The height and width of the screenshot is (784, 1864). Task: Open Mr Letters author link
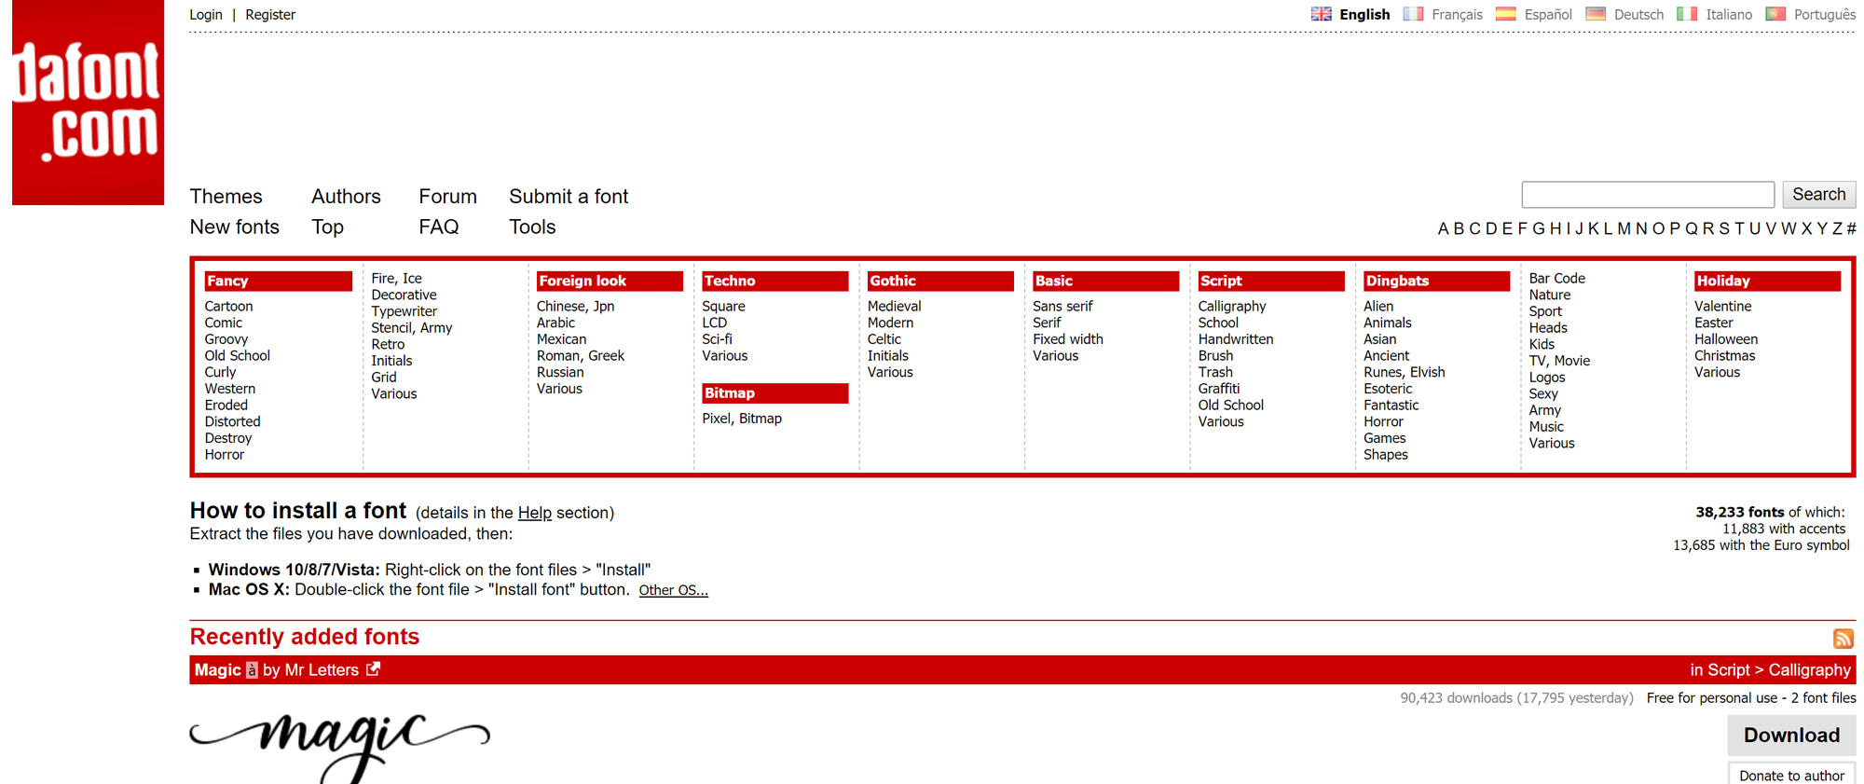coord(322,670)
